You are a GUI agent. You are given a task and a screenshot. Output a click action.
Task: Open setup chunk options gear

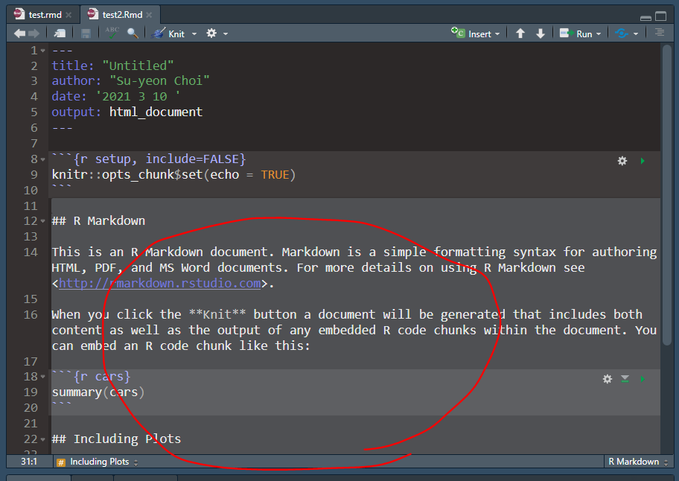pyautogui.click(x=622, y=161)
